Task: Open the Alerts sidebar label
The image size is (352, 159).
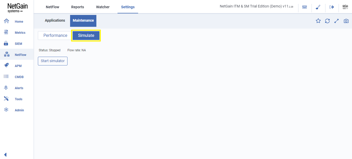Action: [x=19, y=88]
